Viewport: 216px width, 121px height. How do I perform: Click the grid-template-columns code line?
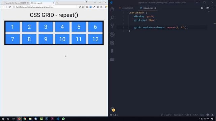(x=161, y=28)
